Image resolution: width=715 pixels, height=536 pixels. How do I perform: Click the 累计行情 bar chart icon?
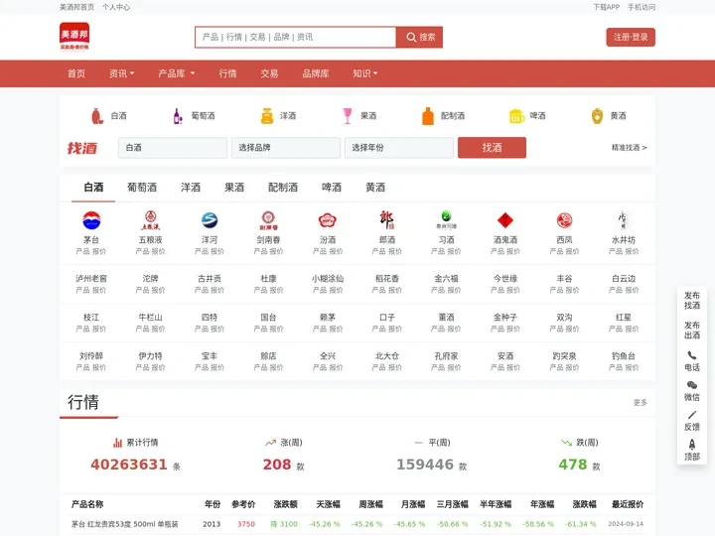117,443
